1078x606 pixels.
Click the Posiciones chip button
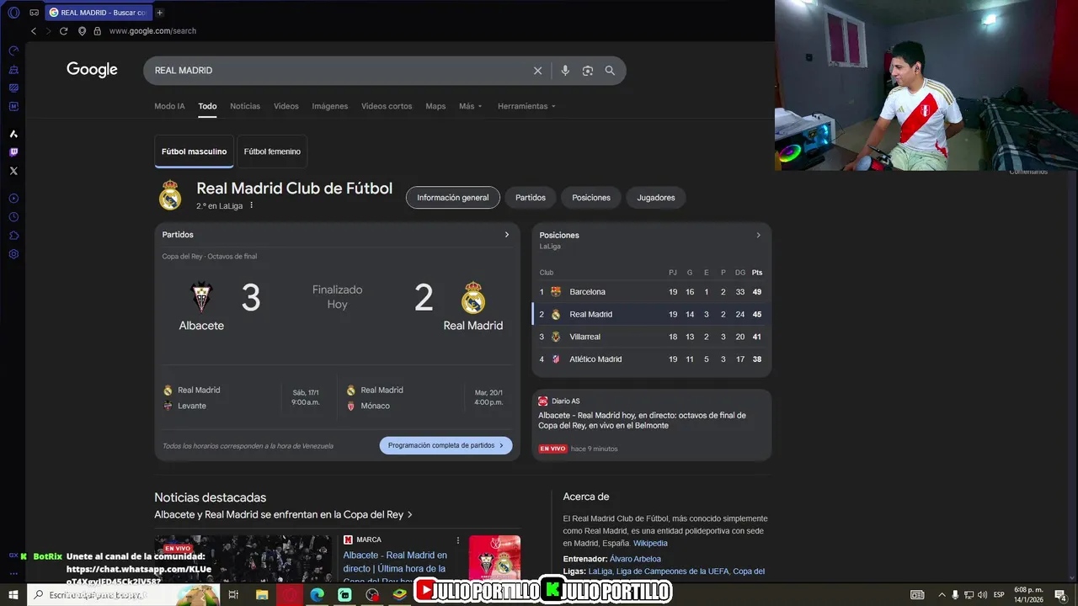coord(591,198)
